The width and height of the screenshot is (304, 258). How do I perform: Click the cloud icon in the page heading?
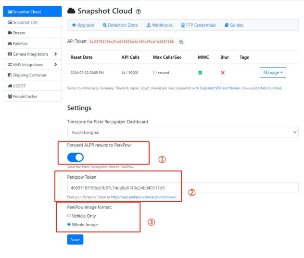point(71,11)
